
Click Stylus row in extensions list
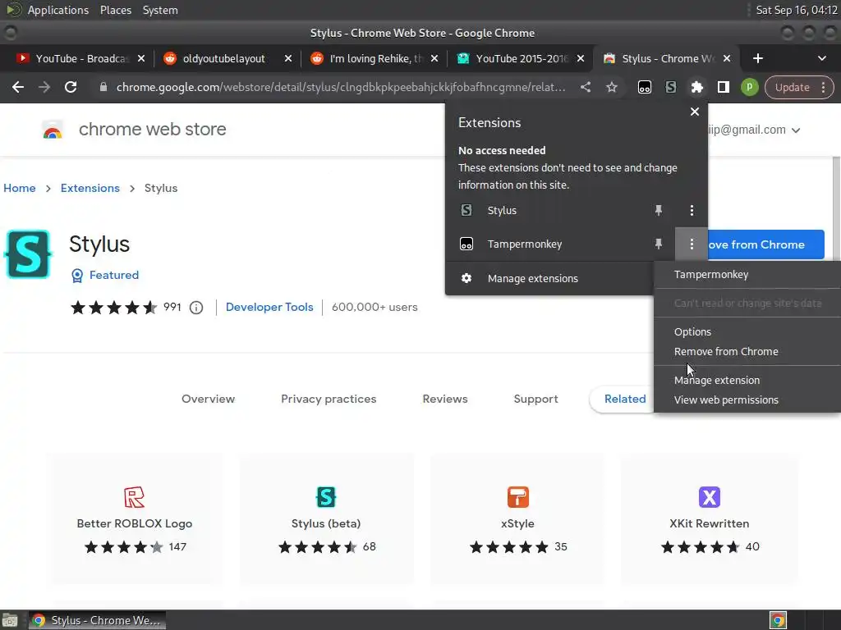click(549, 211)
